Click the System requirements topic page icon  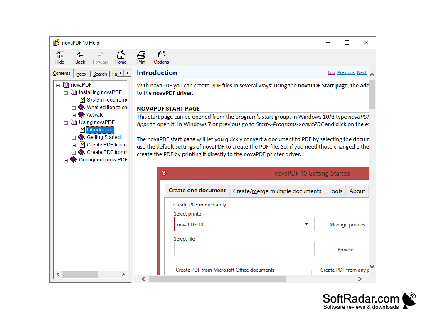tap(82, 100)
